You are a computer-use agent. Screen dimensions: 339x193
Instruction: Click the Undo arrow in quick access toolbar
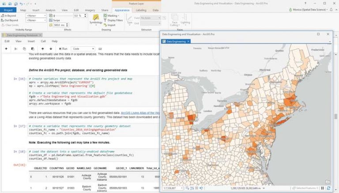[x=21, y=4]
